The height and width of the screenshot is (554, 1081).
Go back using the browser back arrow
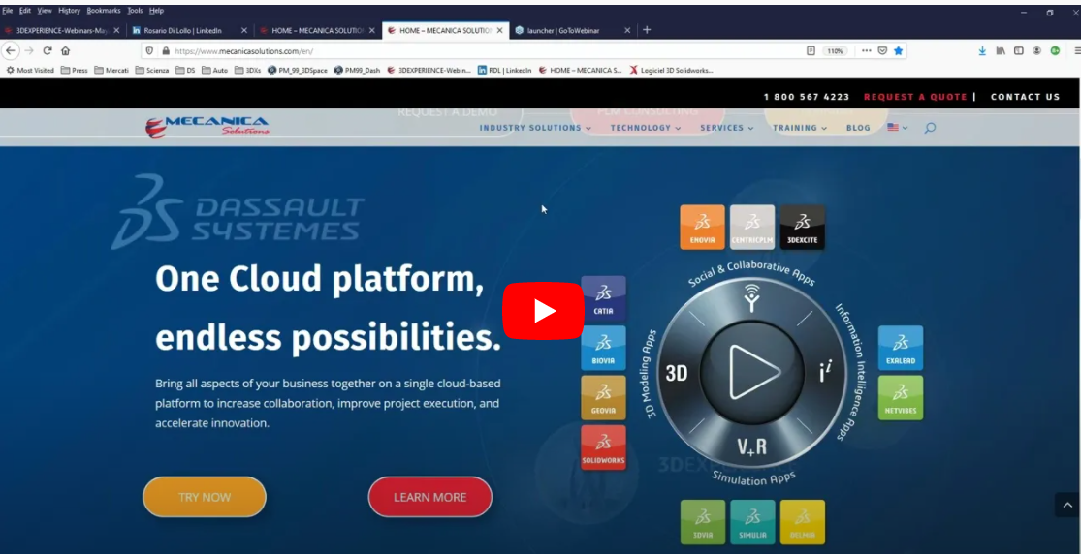tap(11, 51)
